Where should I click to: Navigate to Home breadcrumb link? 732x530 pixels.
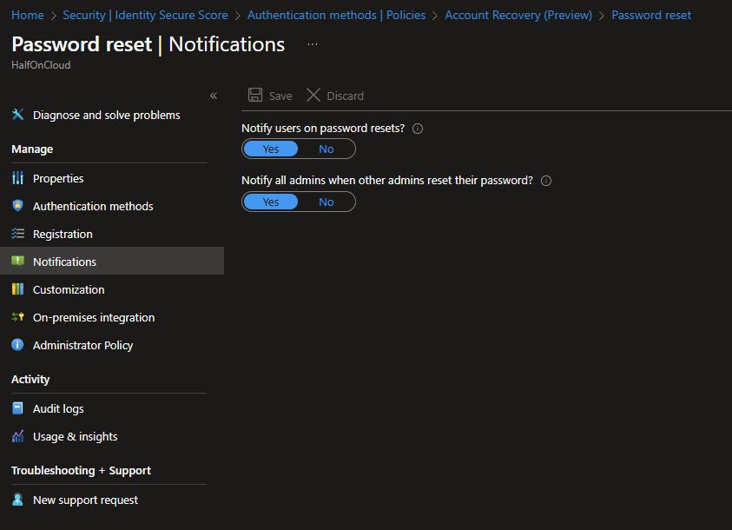(x=28, y=15)
